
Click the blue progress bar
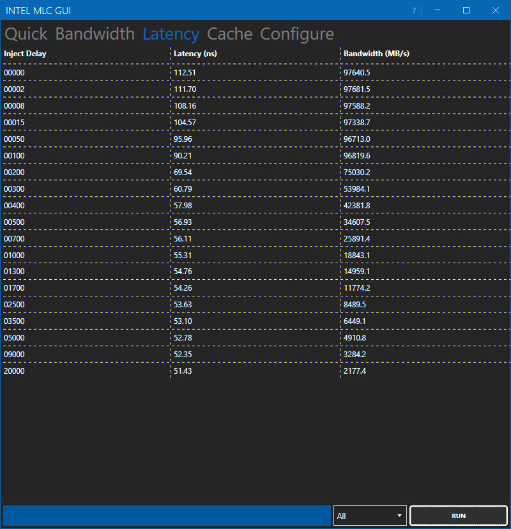(167, 516)
